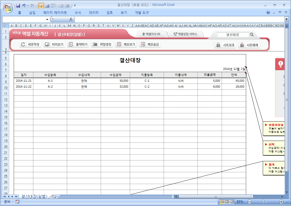Switch to Page Break Preview in status bar
This screenshot has width=291, height=206.
232,202
